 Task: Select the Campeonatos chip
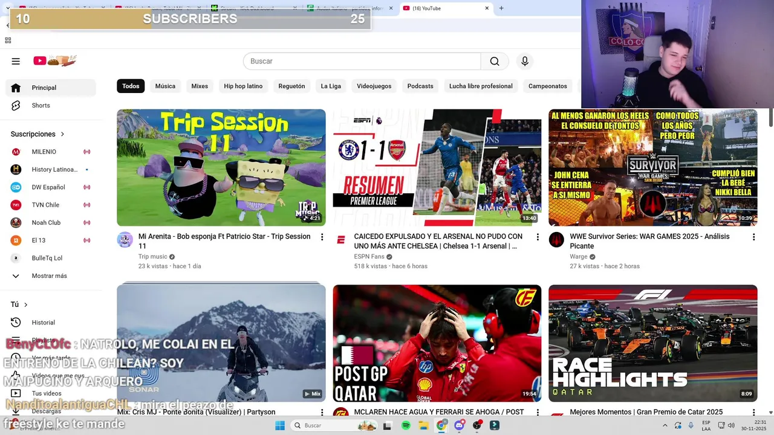548,86
